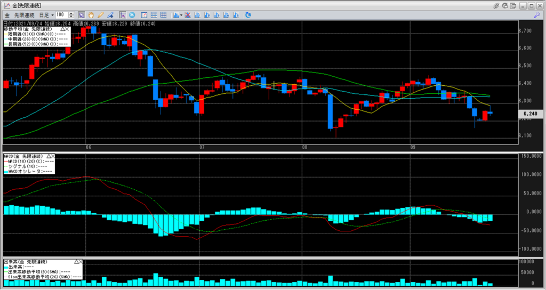Image resolution: width=546 pixels, height=290 pixels.
Task: Minimize the 金[先限連続] chart window
Action: tap(523, 5)
